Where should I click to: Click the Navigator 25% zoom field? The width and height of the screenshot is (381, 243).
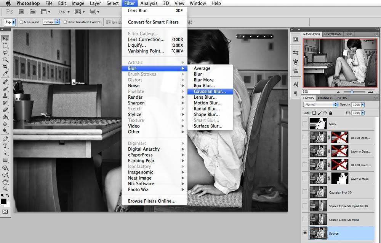tap(311, 92)
